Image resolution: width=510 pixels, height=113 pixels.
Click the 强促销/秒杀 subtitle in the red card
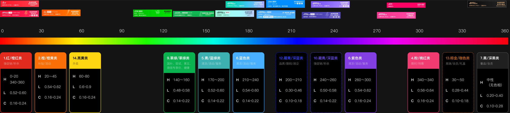click(x=11, y=64)
